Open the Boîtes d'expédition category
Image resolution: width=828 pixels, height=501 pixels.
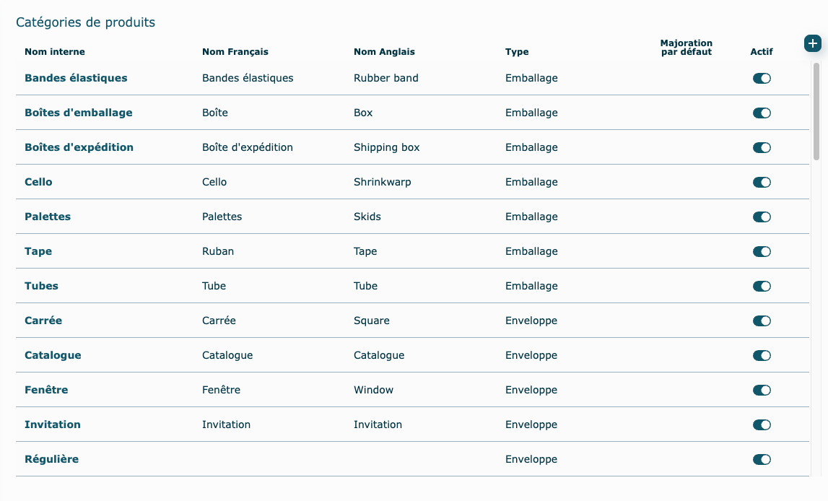pyautogui.click(x=79, y=147)
